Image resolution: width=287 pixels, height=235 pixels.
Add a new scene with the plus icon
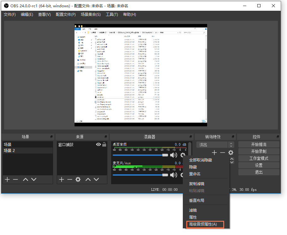pyautogui.click(x=7, y=179)
